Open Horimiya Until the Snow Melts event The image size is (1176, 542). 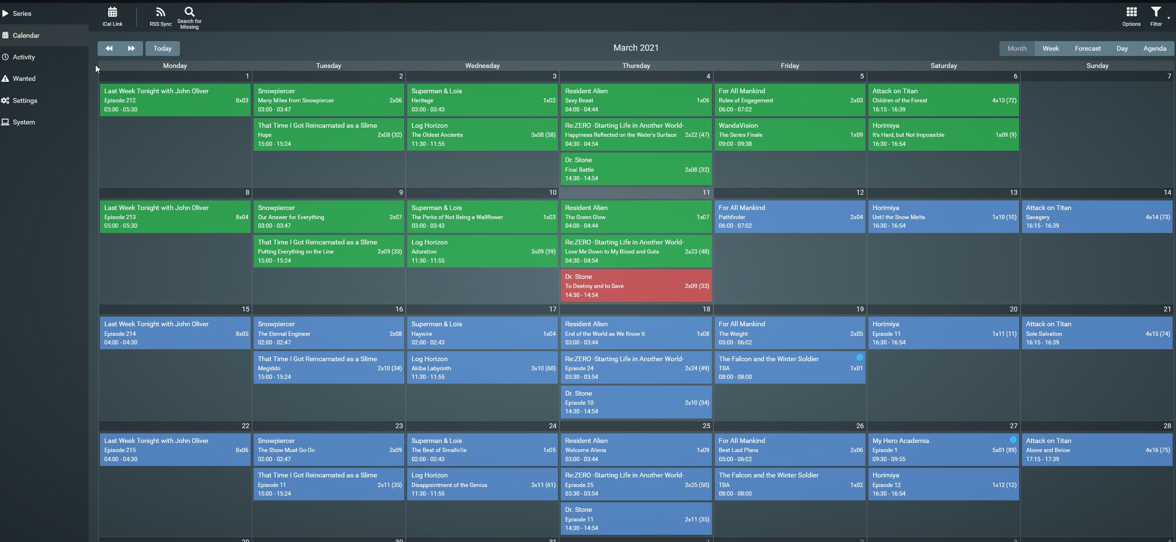(x=943, y=217)
